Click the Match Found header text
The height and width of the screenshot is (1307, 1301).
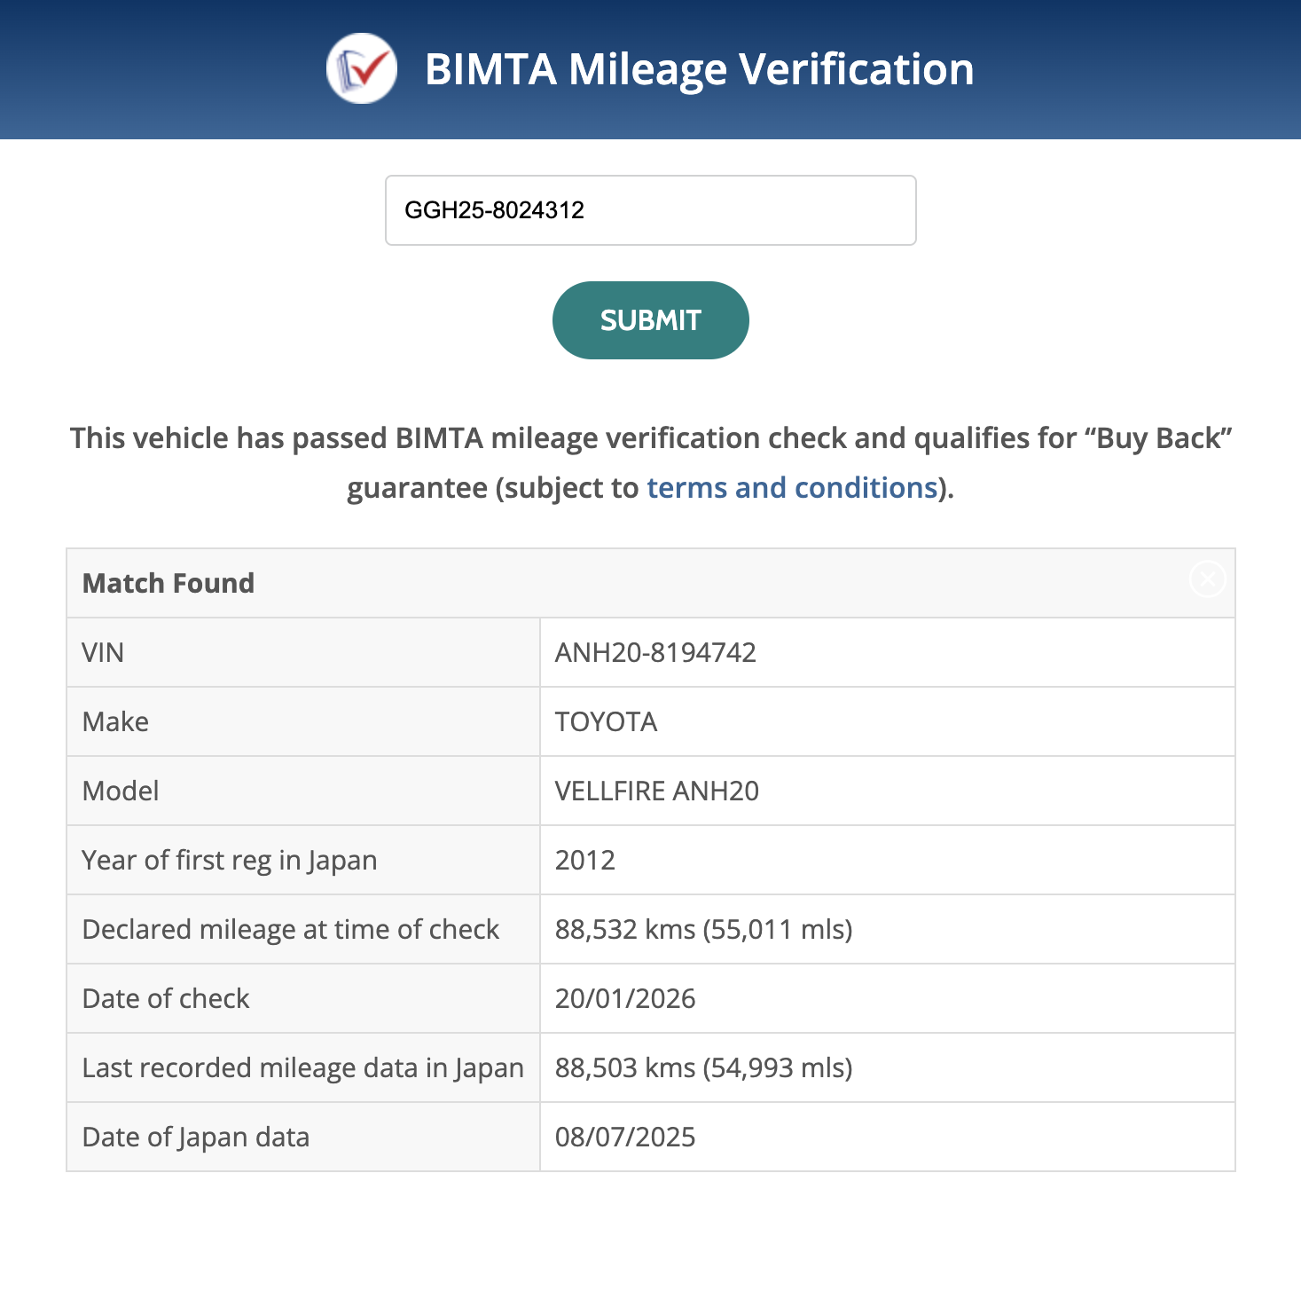(x=169, y=583)
